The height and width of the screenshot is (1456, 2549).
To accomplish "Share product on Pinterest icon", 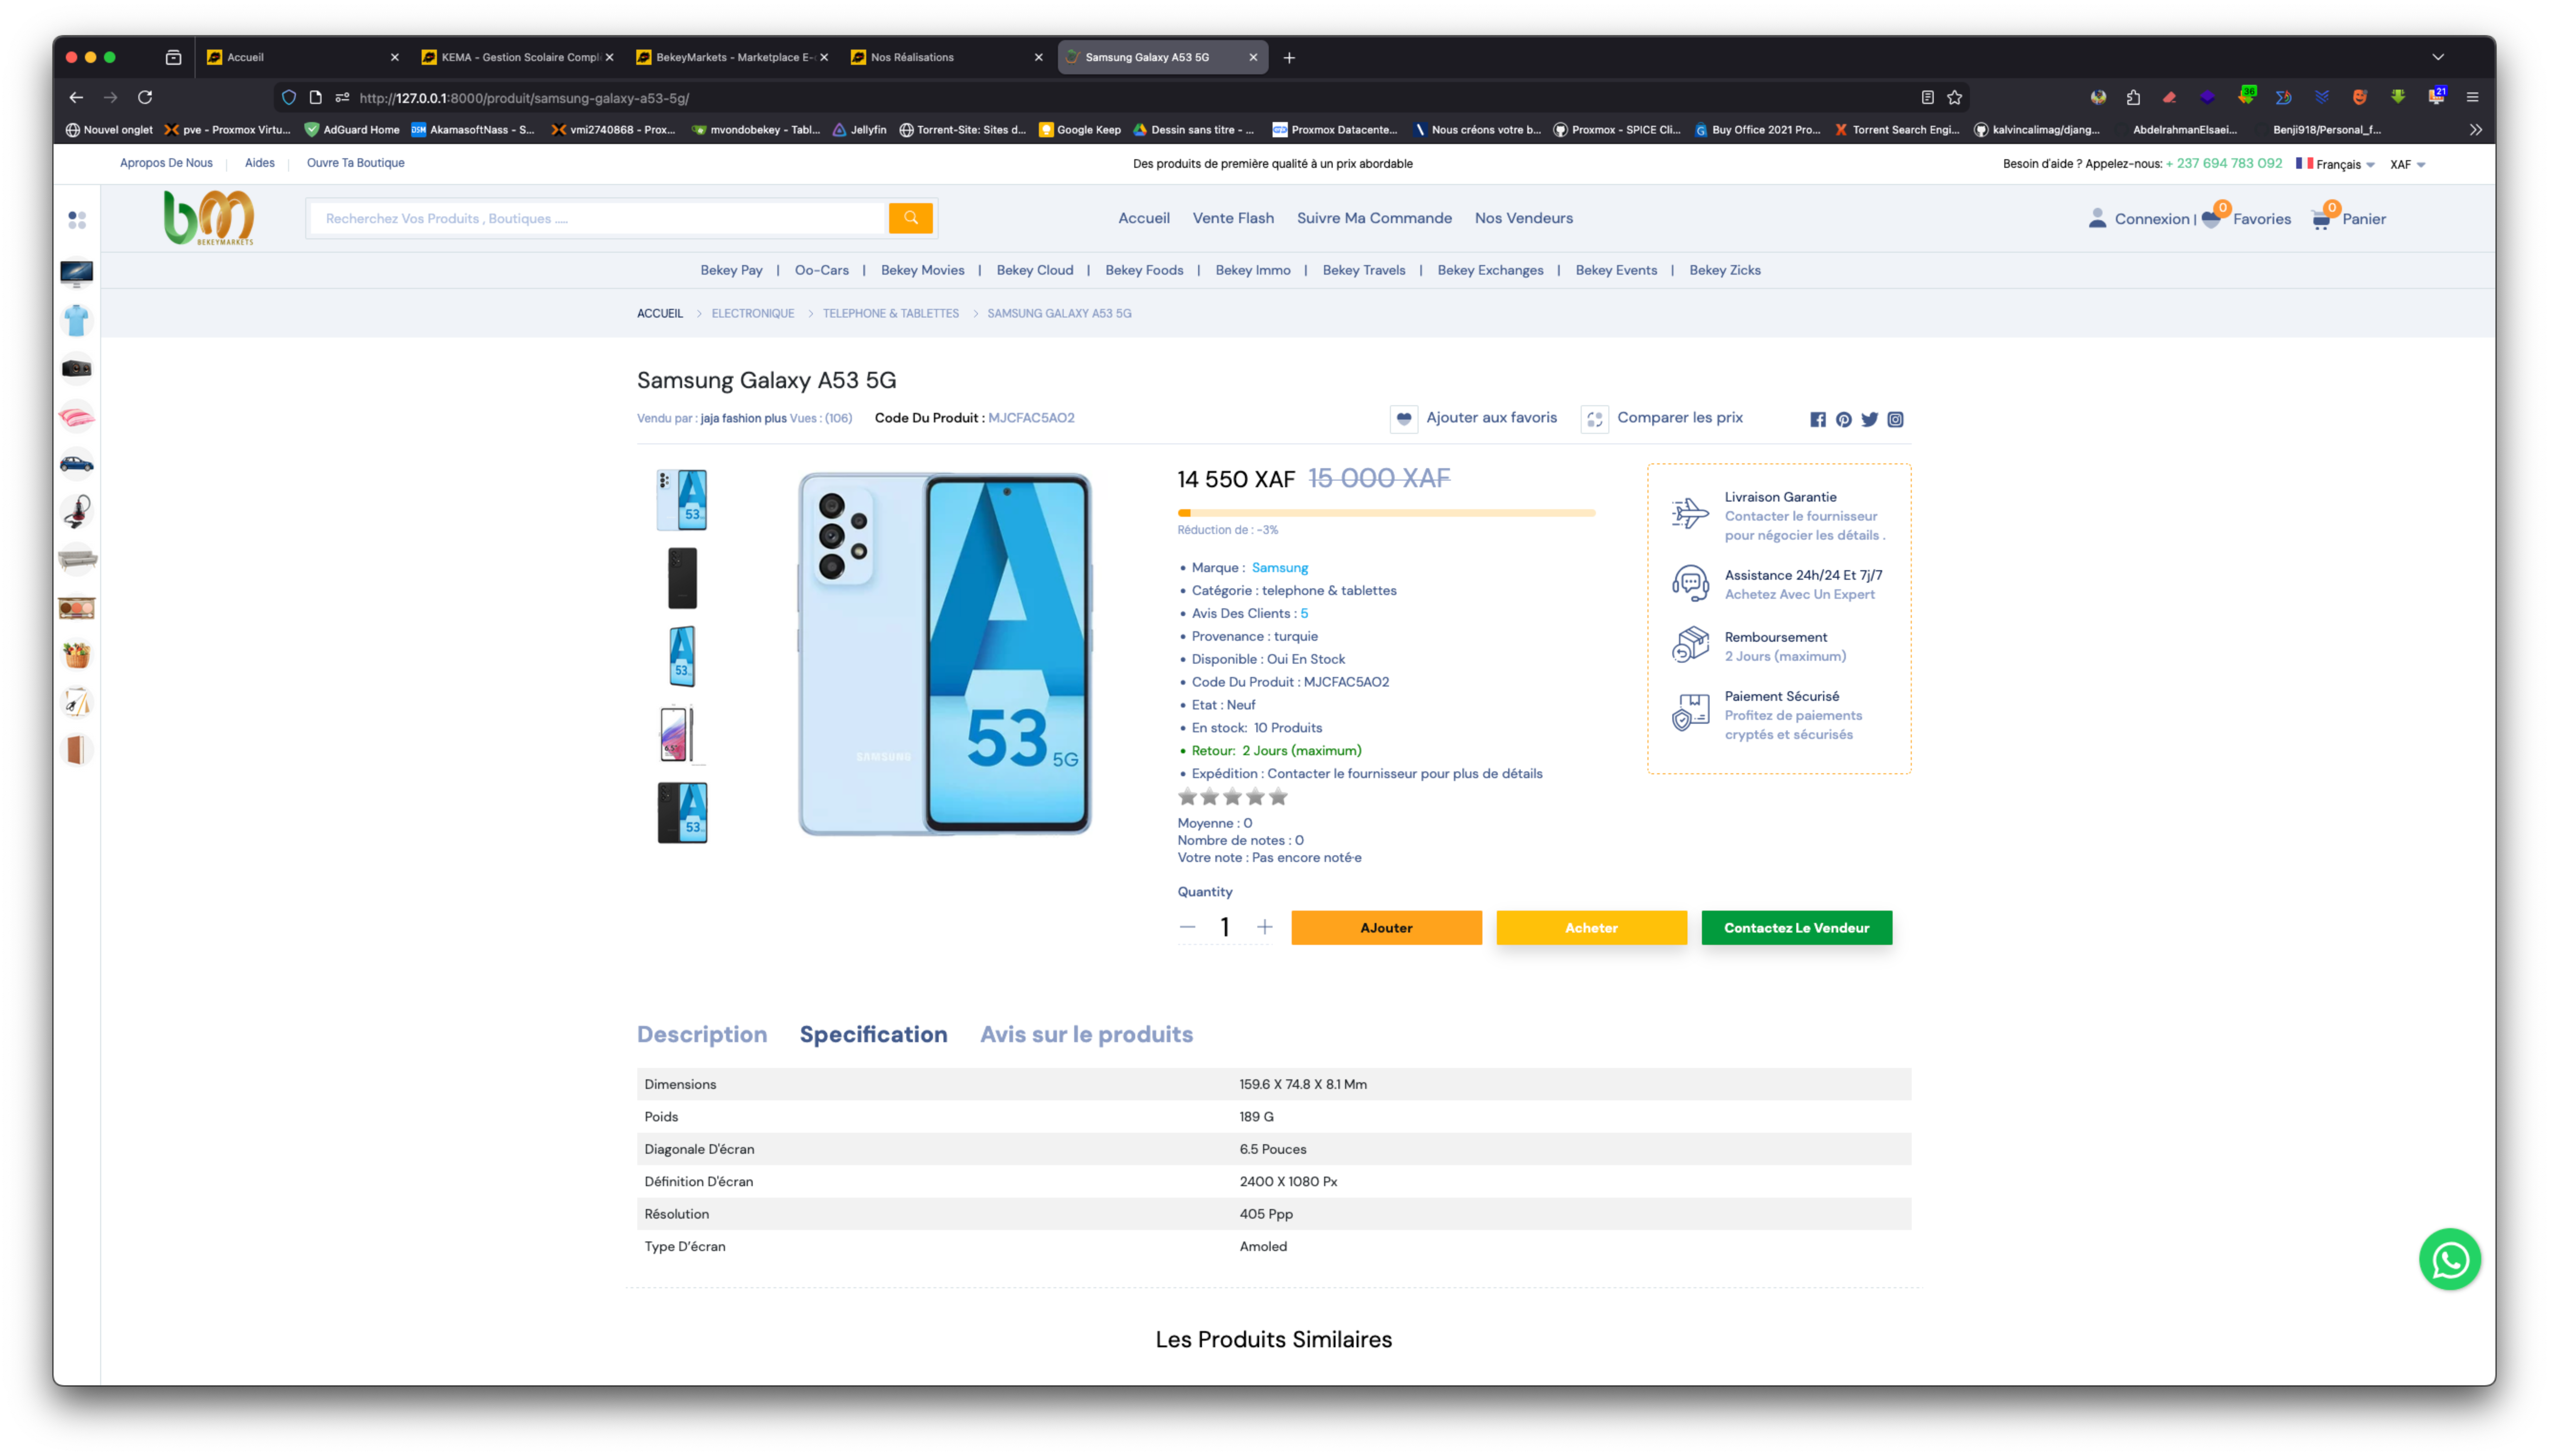I will pos(1844,420).
